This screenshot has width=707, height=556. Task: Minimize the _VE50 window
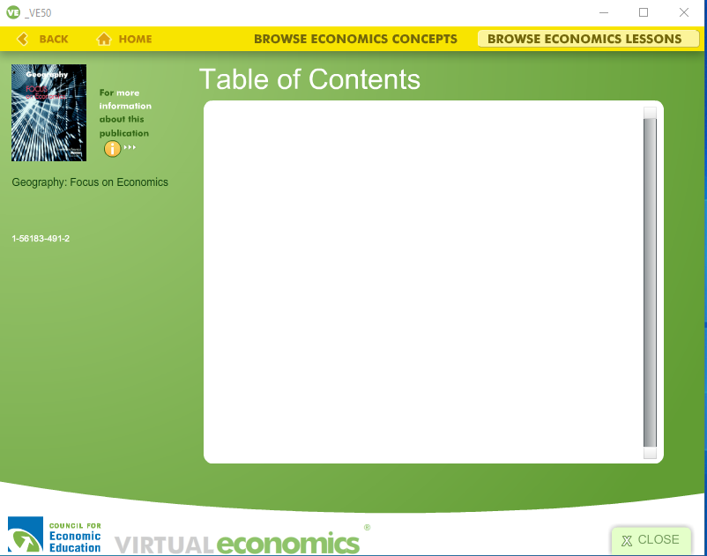604,12
